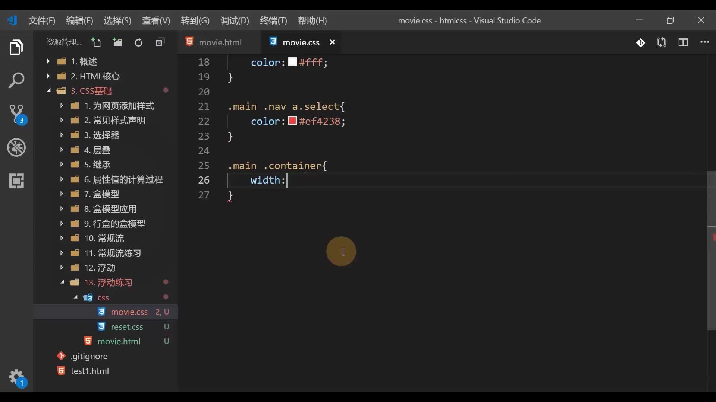716x402 pixels.
Task: Click the New File icon in explorer
Action: pos(96,42)
